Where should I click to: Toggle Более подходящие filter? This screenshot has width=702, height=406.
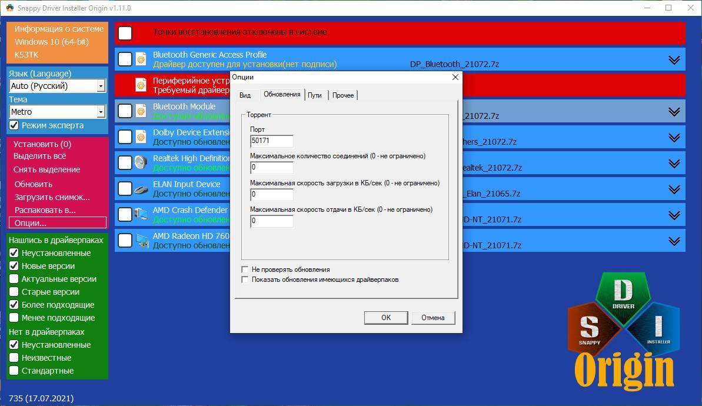pyautogui.click(x=14, y=305)
